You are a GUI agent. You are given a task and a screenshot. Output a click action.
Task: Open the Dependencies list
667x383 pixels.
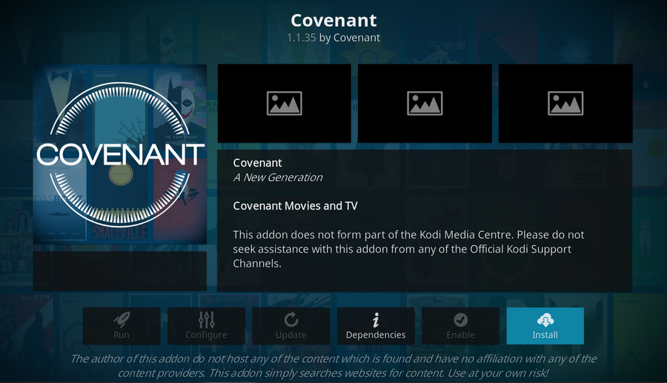(x=376, y=326)
